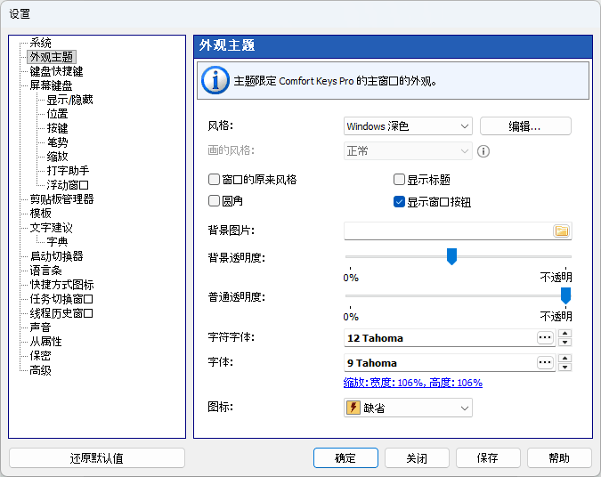Select 系统 in the settings tree
601x477 pixels.
tap(41, 43)
